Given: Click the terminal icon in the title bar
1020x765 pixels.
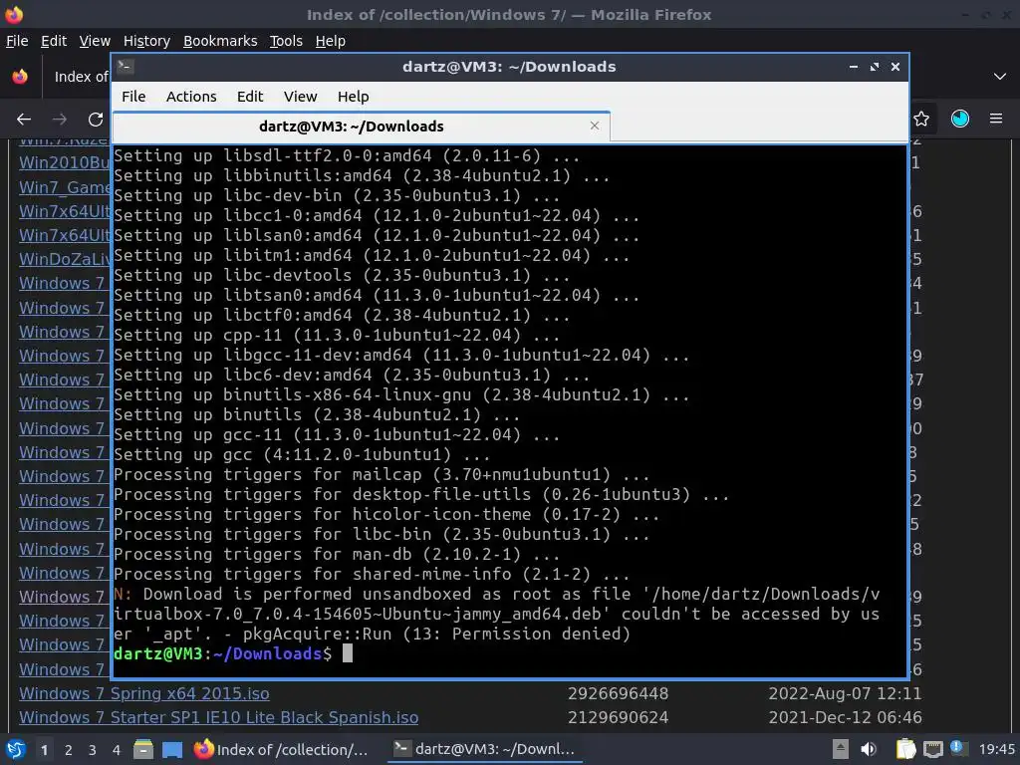Looking at the screenshot, I should click(x=126, y=67).
